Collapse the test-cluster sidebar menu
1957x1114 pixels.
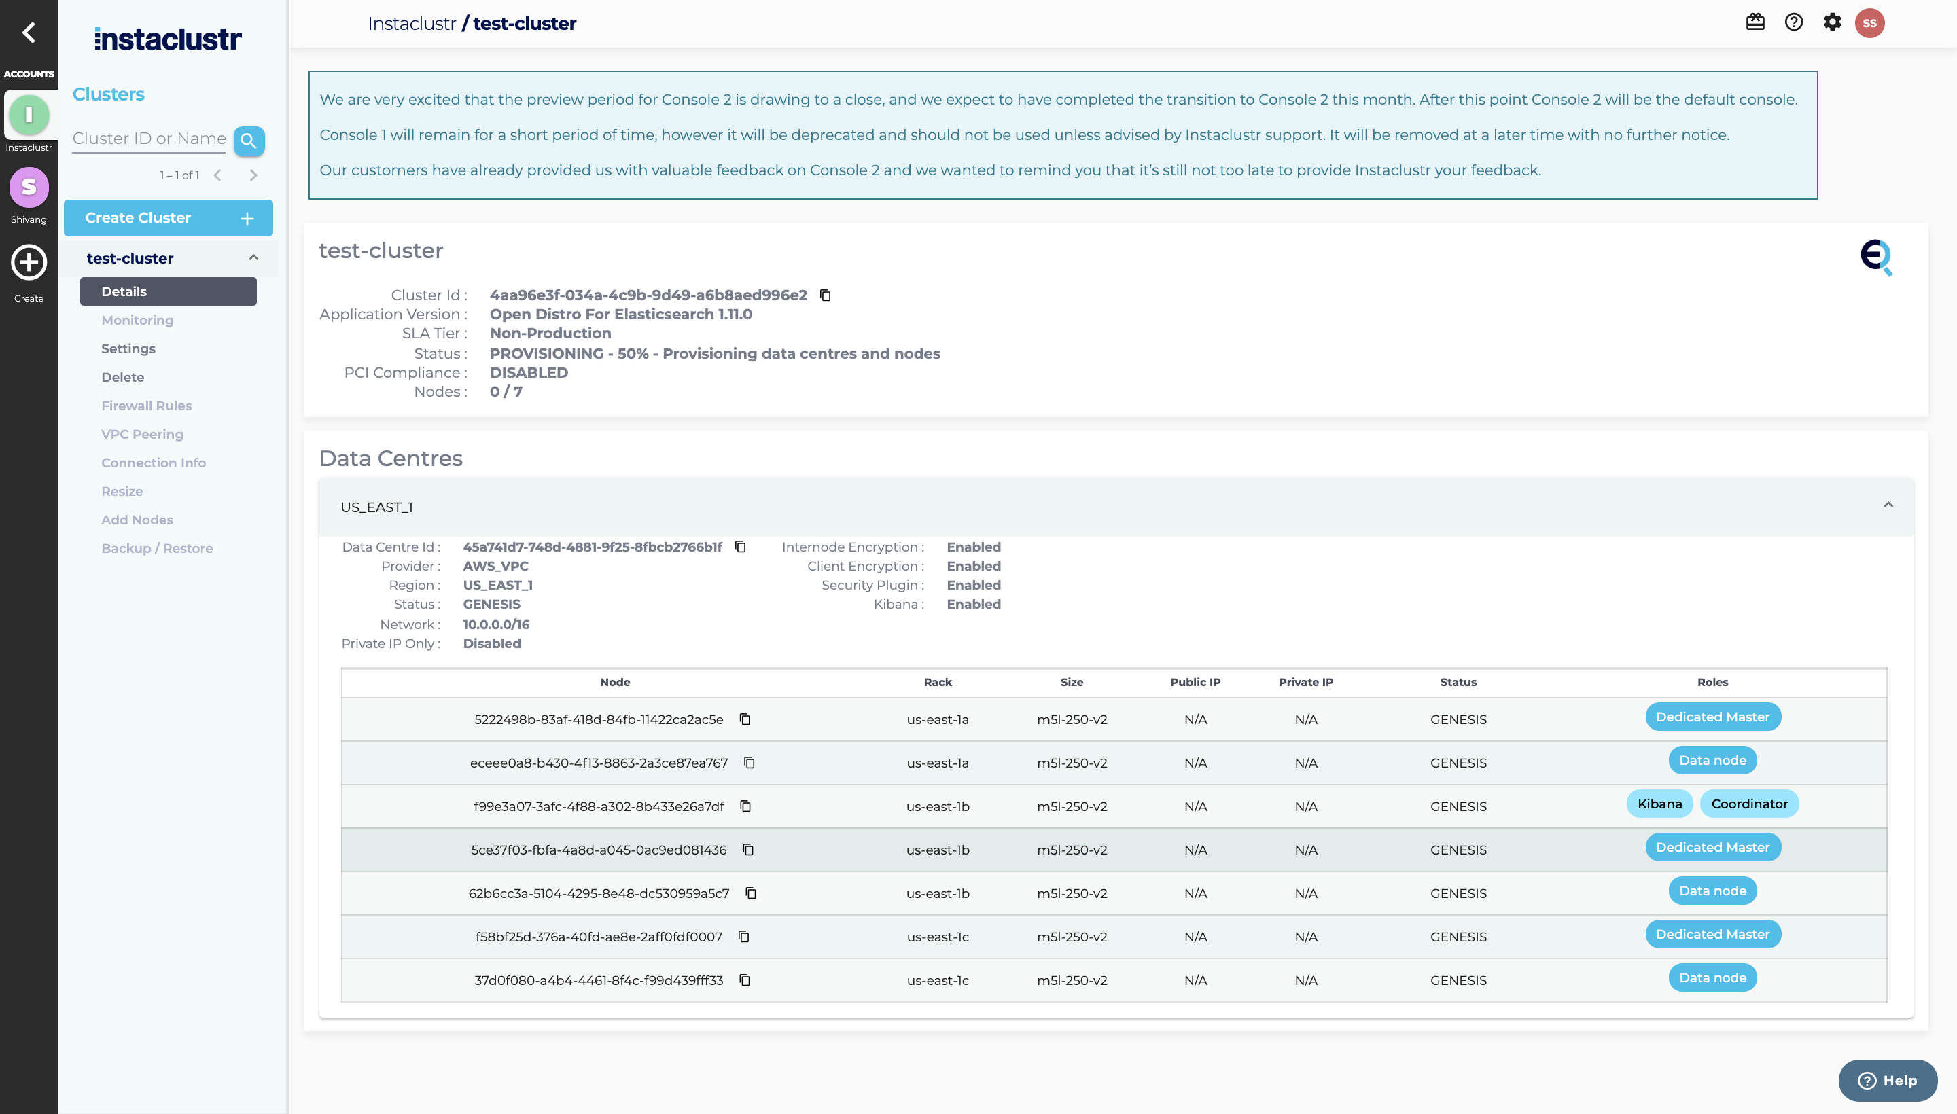pyautogui.click(x=253, y=258)
